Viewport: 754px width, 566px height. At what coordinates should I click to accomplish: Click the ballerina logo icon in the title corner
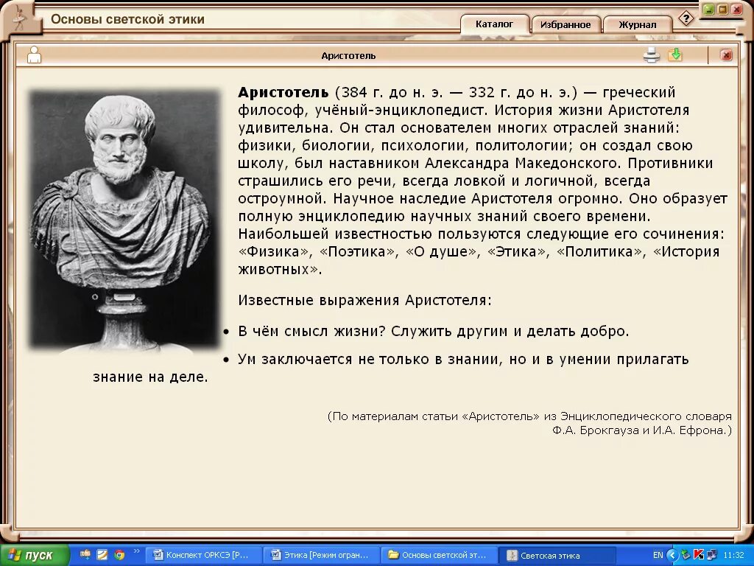click(x=19, y=18)
